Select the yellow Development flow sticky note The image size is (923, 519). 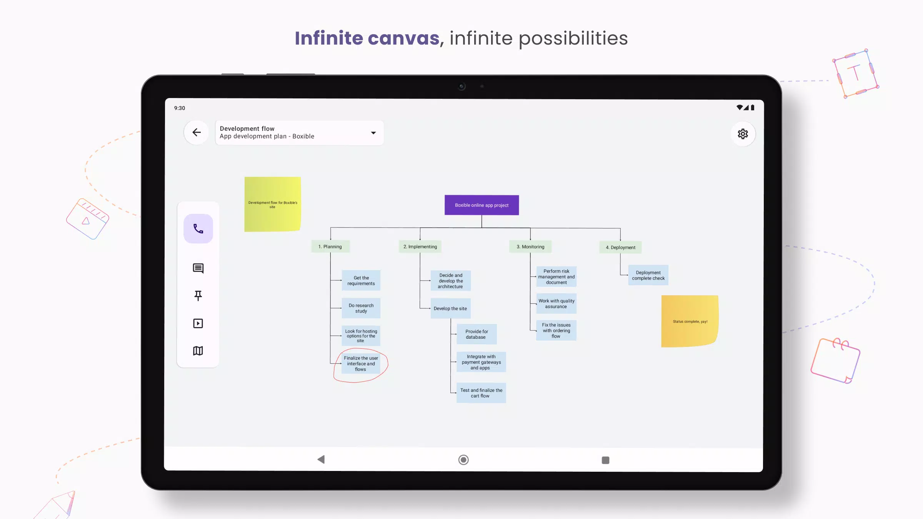[272, 204]
